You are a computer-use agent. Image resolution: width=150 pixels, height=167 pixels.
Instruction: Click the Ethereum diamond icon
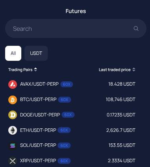[13, 130]
